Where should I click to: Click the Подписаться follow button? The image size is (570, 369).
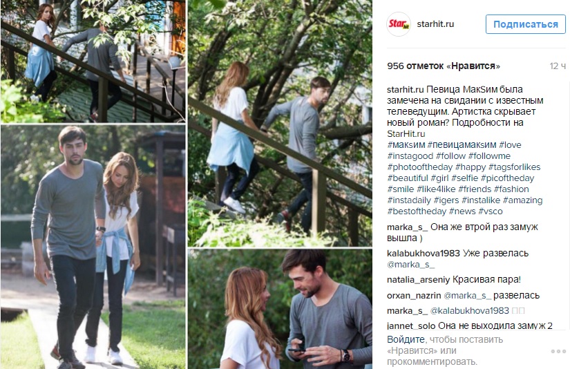pyautogui.click(x=526, y=24)
